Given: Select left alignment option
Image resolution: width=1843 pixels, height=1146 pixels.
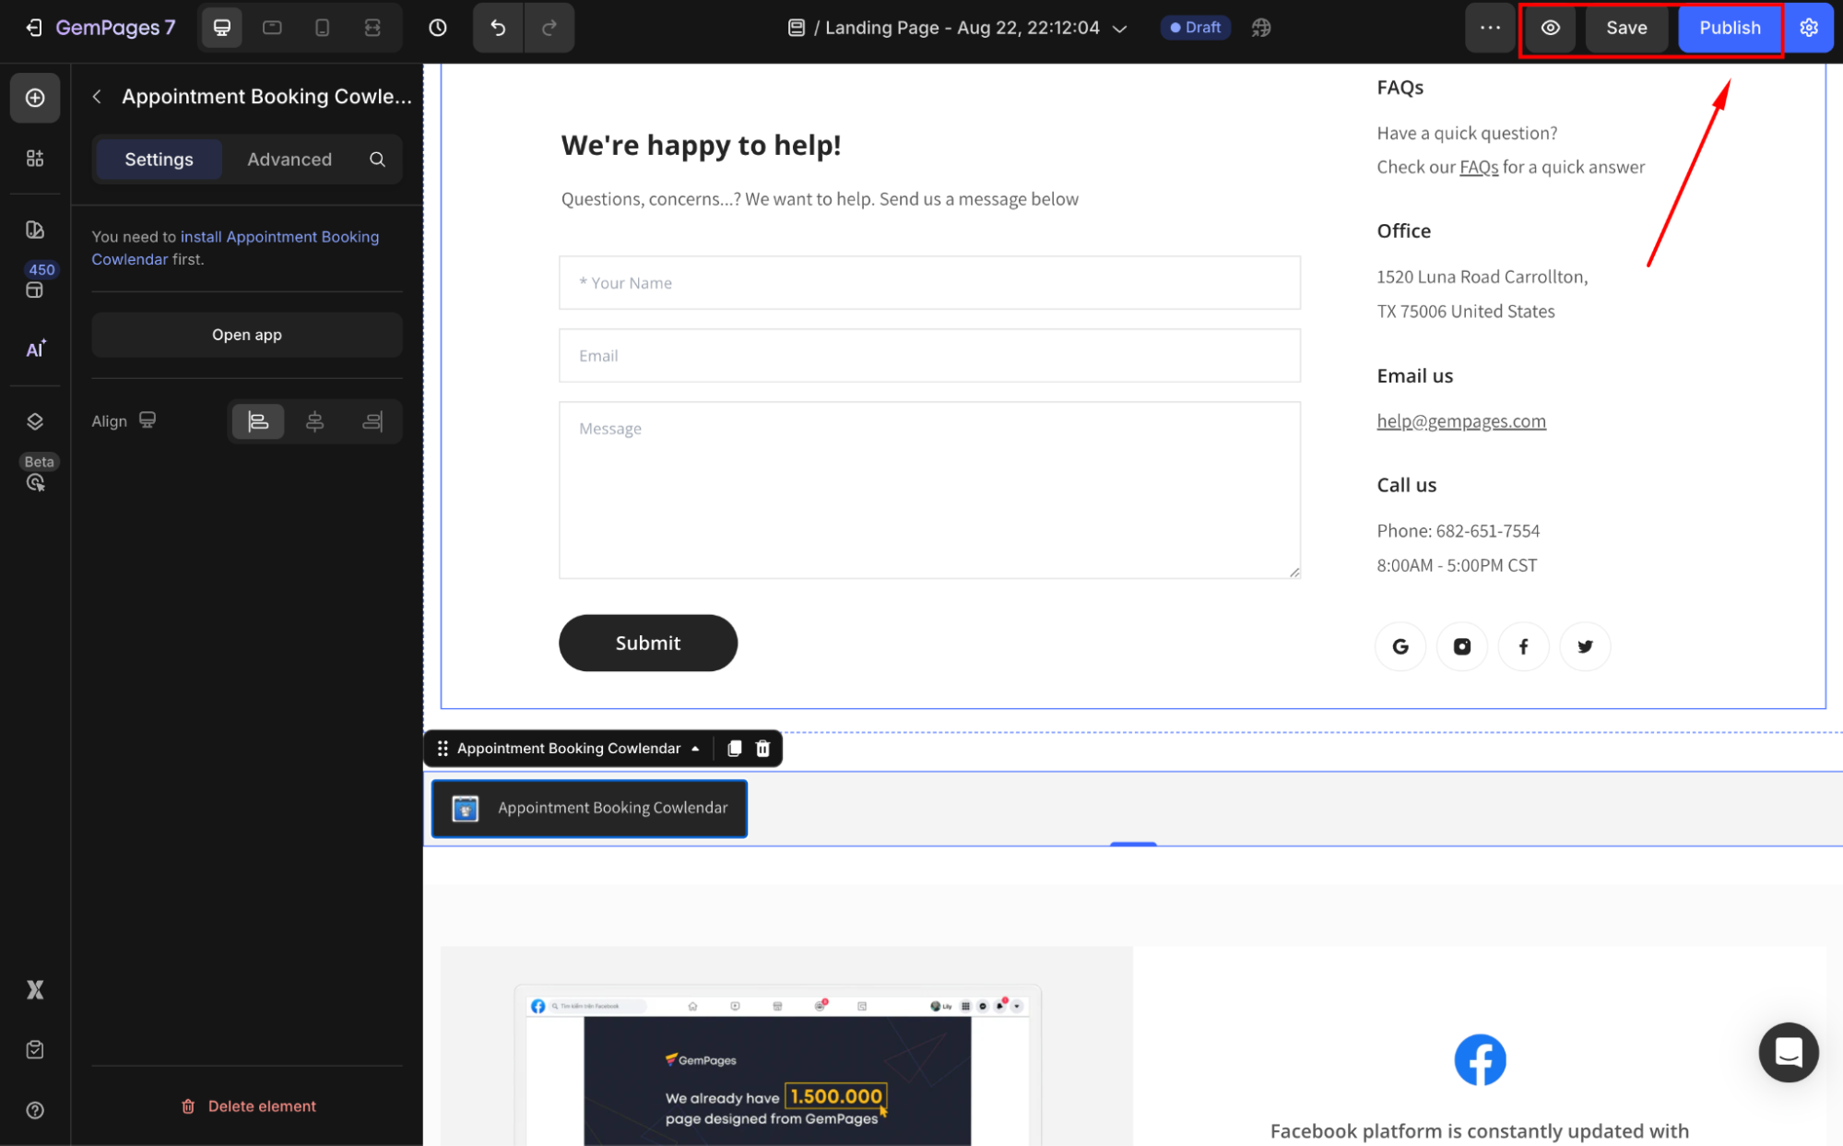Looking at the screenshot, I should tap(258, 421).
